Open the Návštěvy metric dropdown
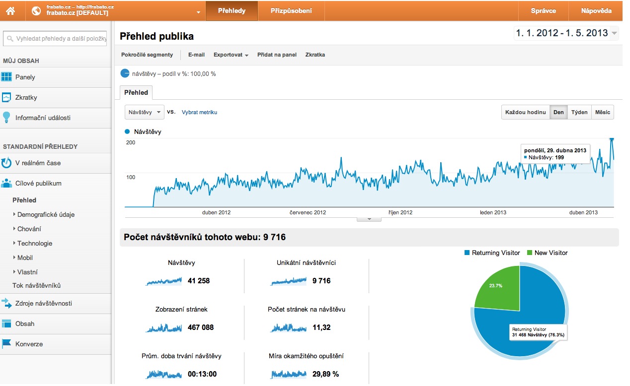Screen dimensions: 630x386 pos(145,112)
